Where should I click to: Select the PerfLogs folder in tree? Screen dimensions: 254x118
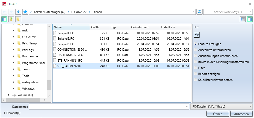[28, 50]
